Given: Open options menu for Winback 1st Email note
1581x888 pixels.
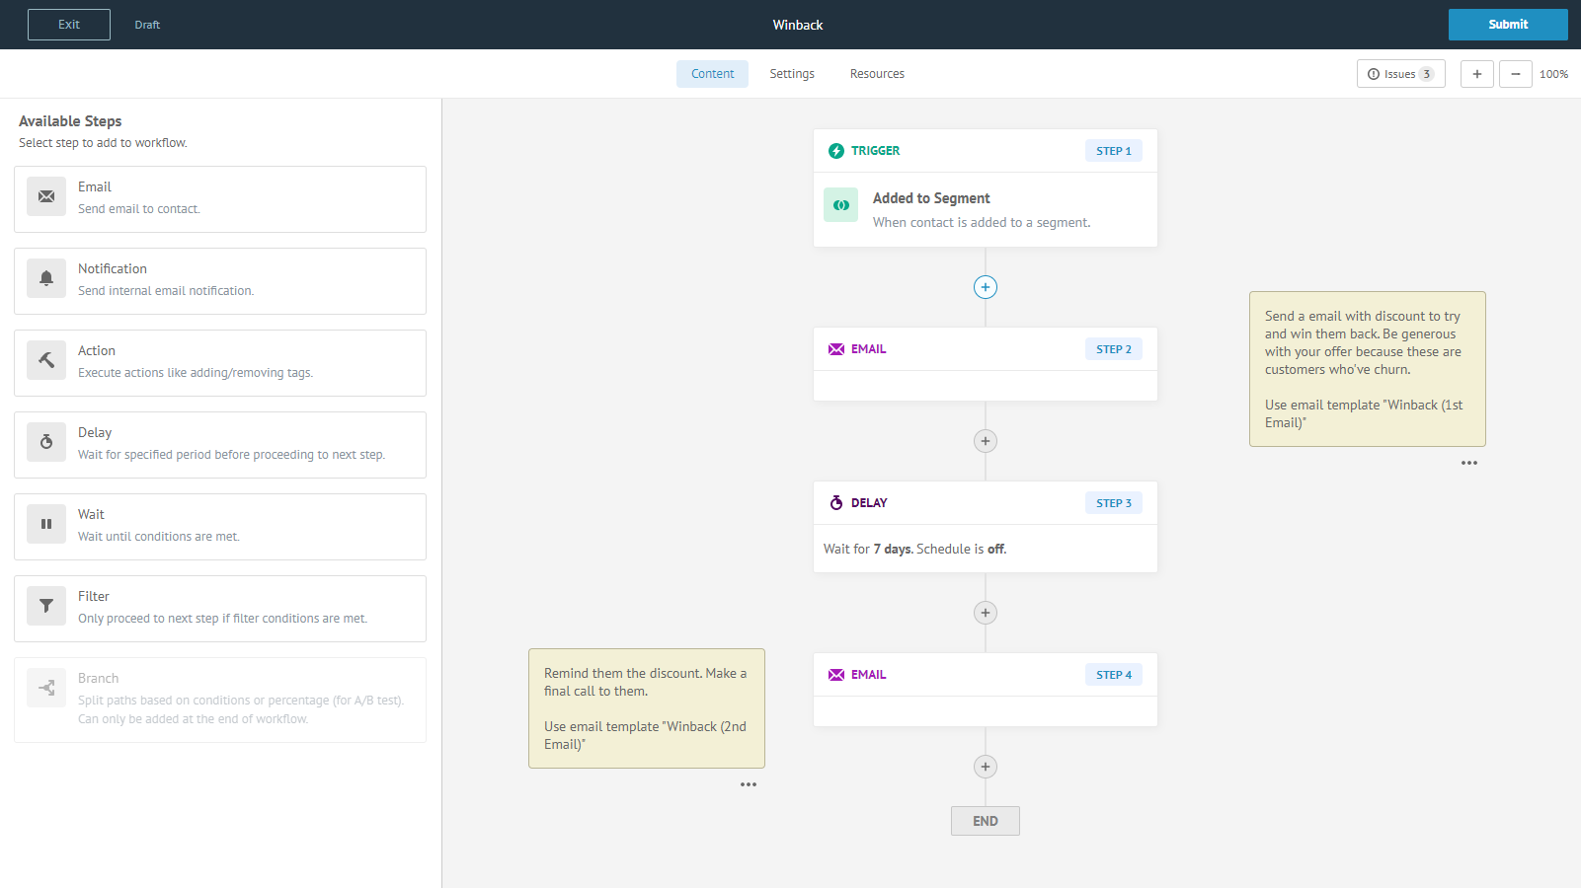Looking at the screenshot, I should [x=1468, y=463].
